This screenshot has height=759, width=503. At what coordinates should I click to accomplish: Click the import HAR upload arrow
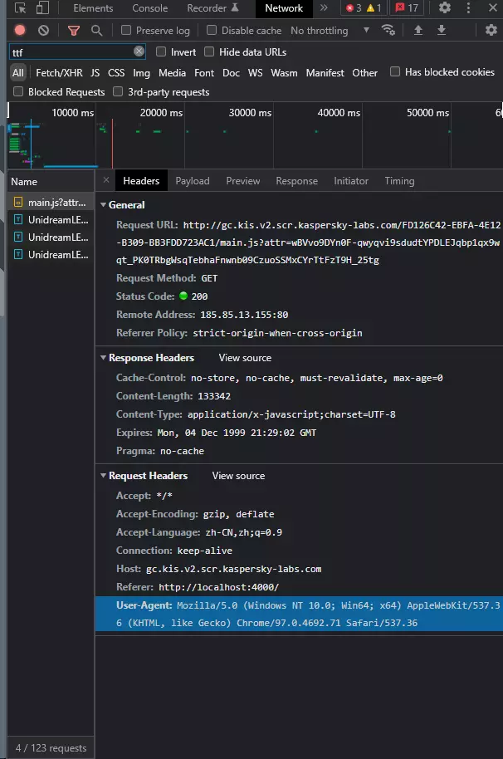coord(418,31)
